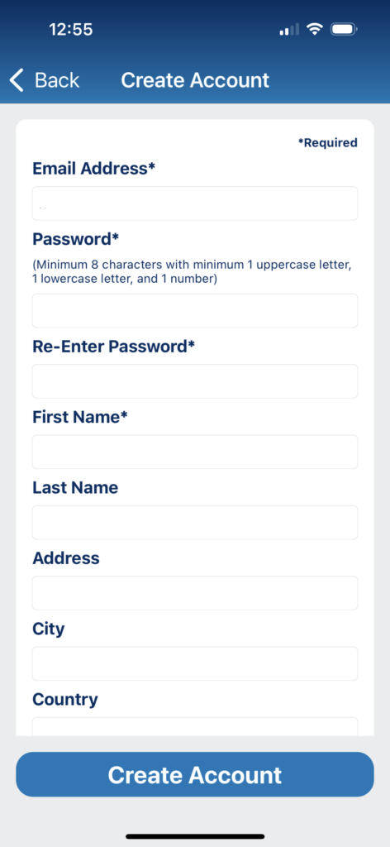Screen dimensions: 390x847
Task: Tap the 12:55 clock in status bar
Action: tap(71, 29)
